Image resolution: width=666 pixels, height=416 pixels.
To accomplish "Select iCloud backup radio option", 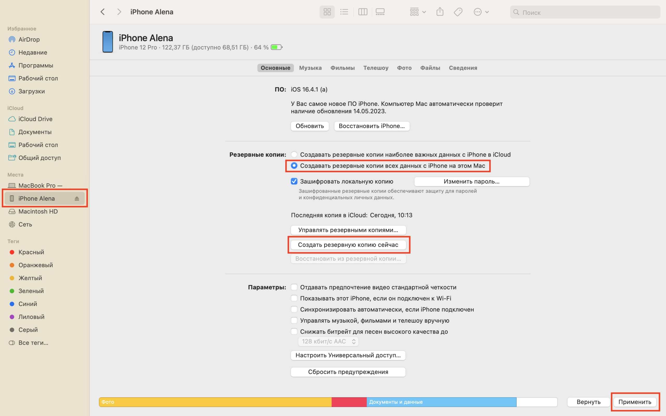I will (x=294, y=154).
